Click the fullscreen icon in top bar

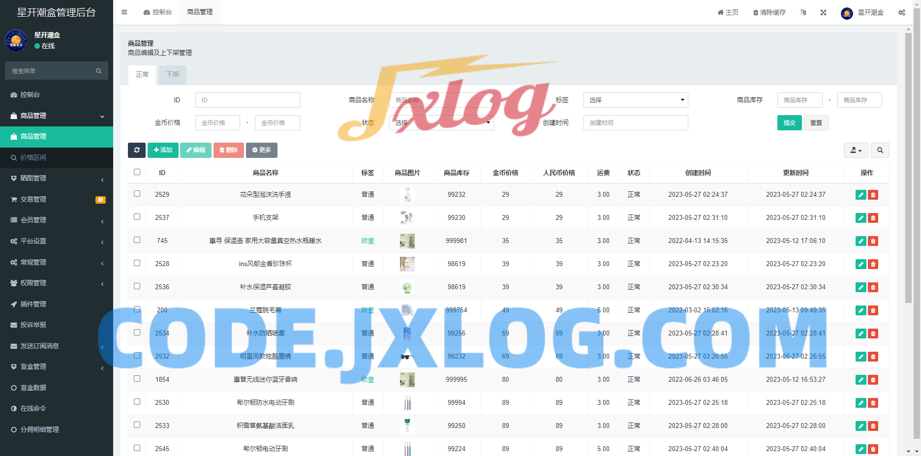[823, 12]
